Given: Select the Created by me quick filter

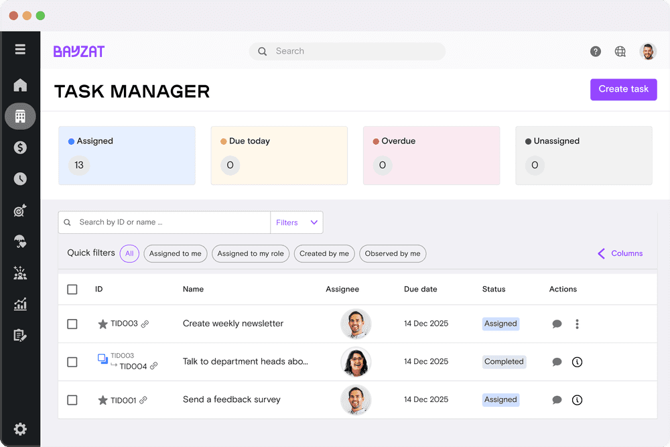Looking at the screenshot, I should pos(324,253).
